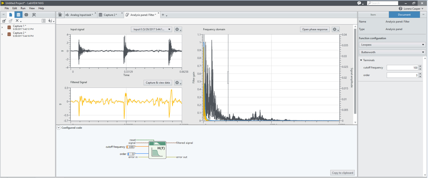
Task: Open the Filtered Signal graph gear settings
Action: [178, 83]
